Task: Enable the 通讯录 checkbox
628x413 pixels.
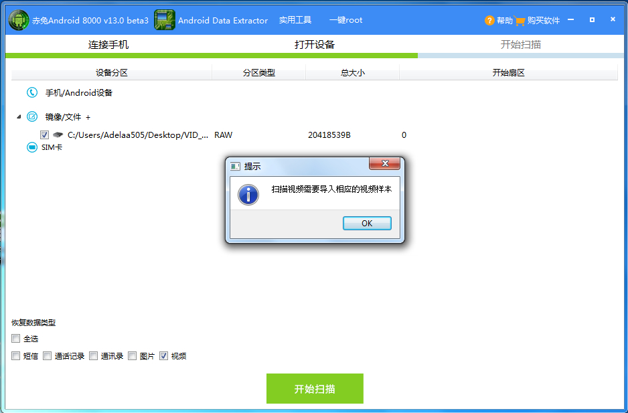Action: click(93, 355)
